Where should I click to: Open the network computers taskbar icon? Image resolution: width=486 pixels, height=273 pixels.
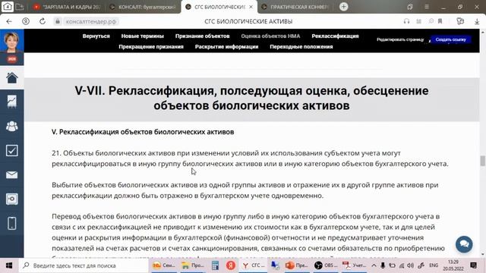click(275, 265)
